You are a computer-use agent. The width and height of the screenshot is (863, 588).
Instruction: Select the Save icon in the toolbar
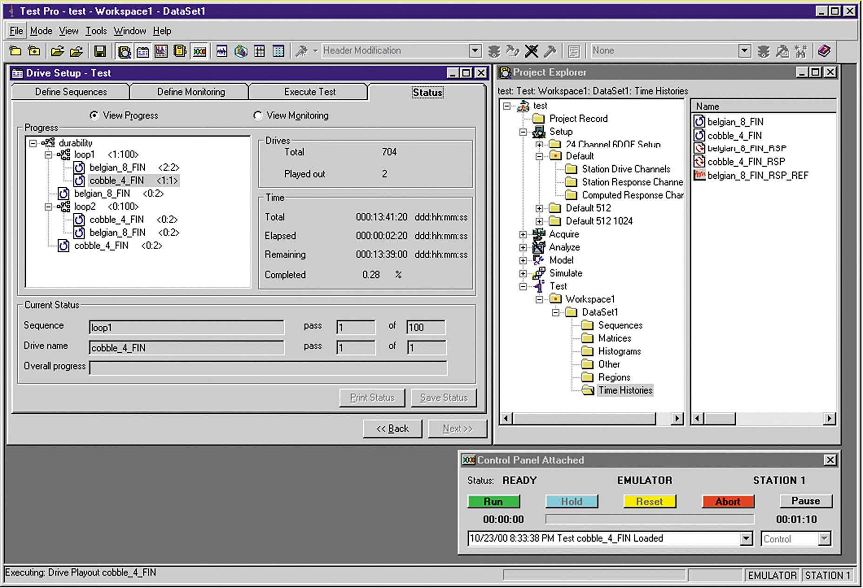[100, 51]
